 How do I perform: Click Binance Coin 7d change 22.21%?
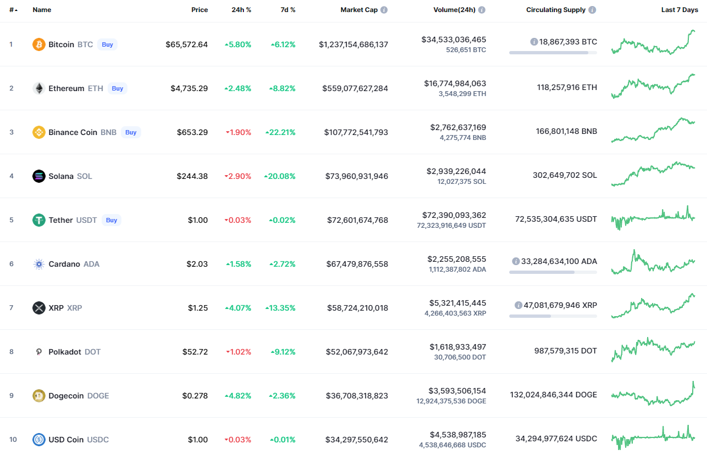coord(280,132)
